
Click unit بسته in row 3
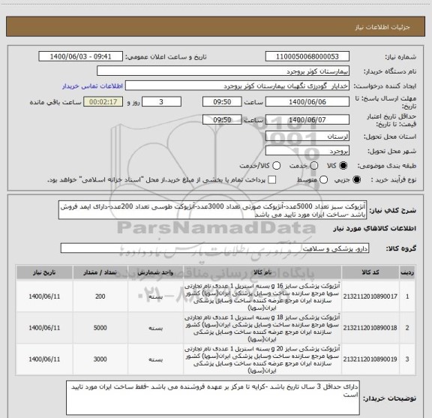(x=156, y=359)
